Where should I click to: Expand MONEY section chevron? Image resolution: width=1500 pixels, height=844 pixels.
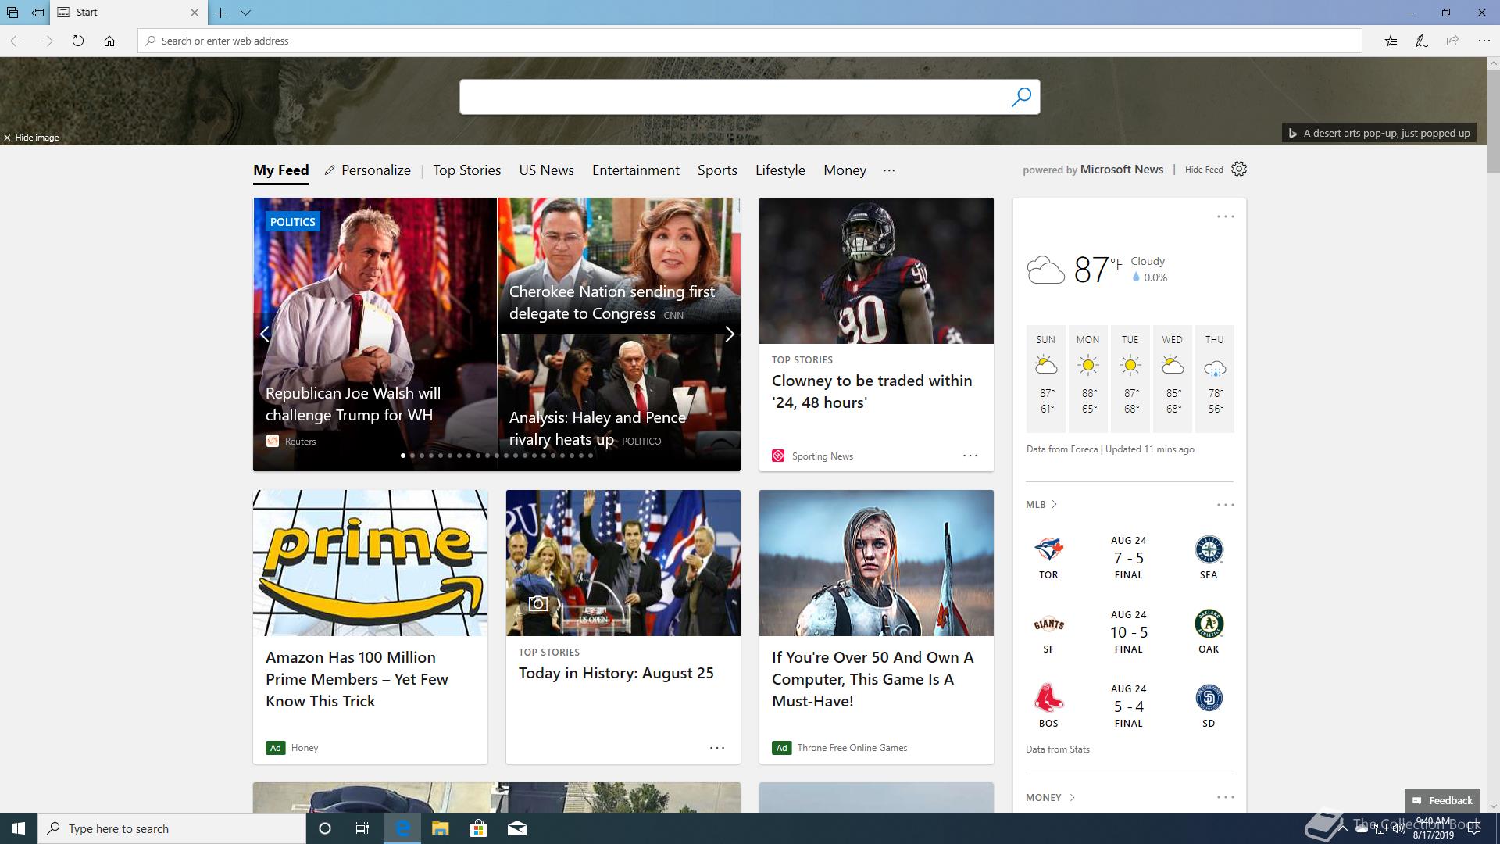[1072, 798]
